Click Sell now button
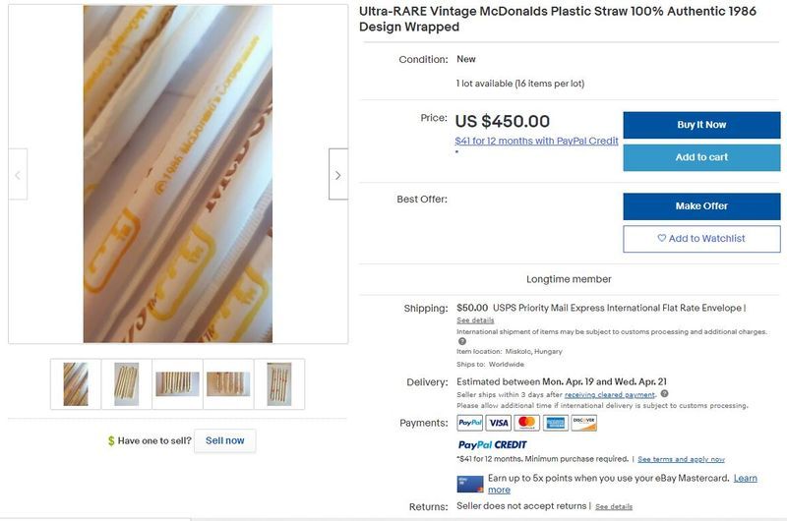 [x=225, y=440]
